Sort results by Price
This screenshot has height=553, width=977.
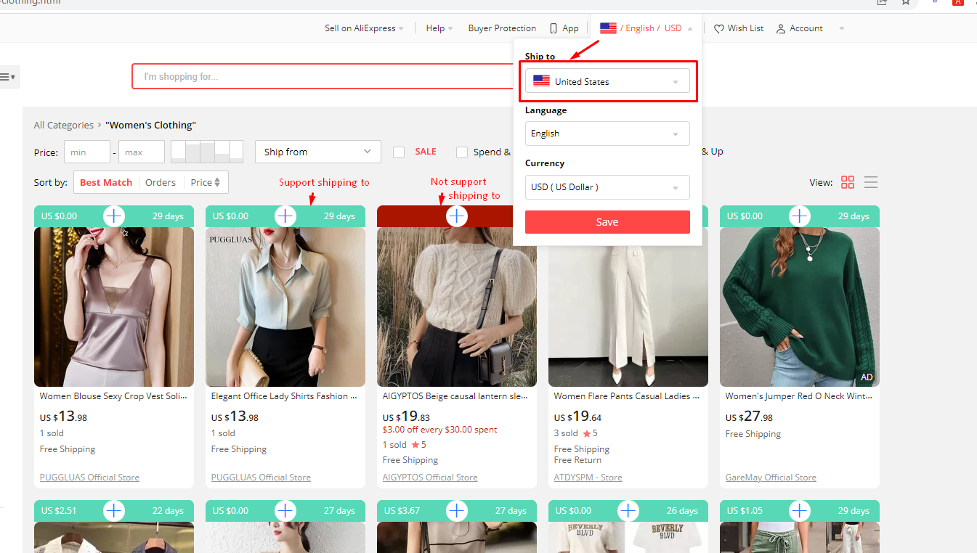(206, 182)
